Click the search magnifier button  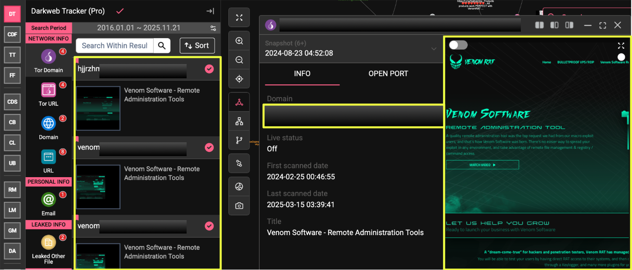tap(162, 46)
